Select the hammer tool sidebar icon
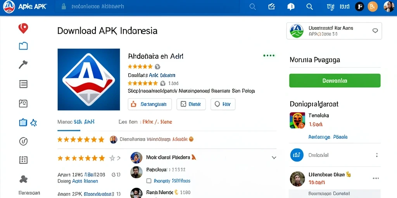 [23, 65]
